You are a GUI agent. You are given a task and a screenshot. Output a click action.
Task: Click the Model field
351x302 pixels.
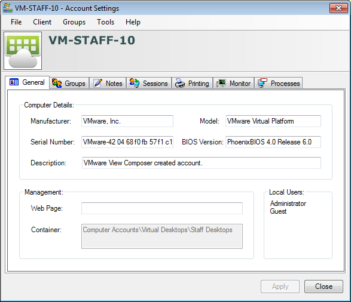tap(273, 121)
